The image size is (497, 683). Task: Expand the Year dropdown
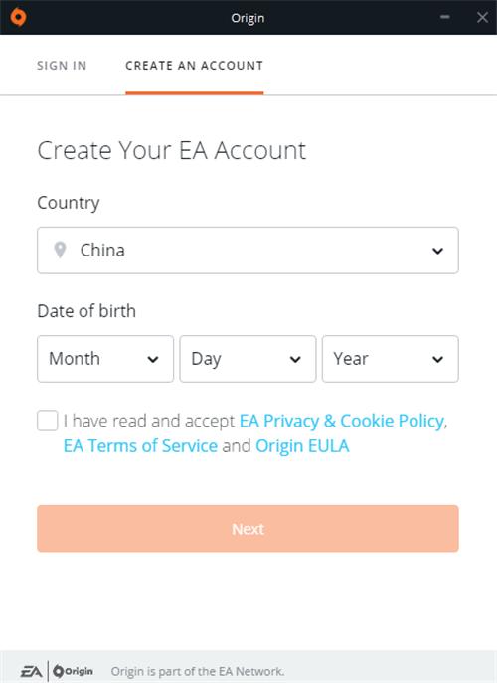click(x=391, y=359)
